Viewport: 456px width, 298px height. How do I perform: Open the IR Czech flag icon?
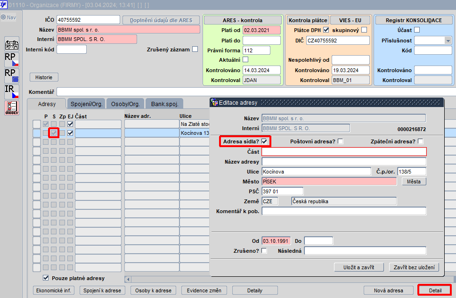point(12,91)
